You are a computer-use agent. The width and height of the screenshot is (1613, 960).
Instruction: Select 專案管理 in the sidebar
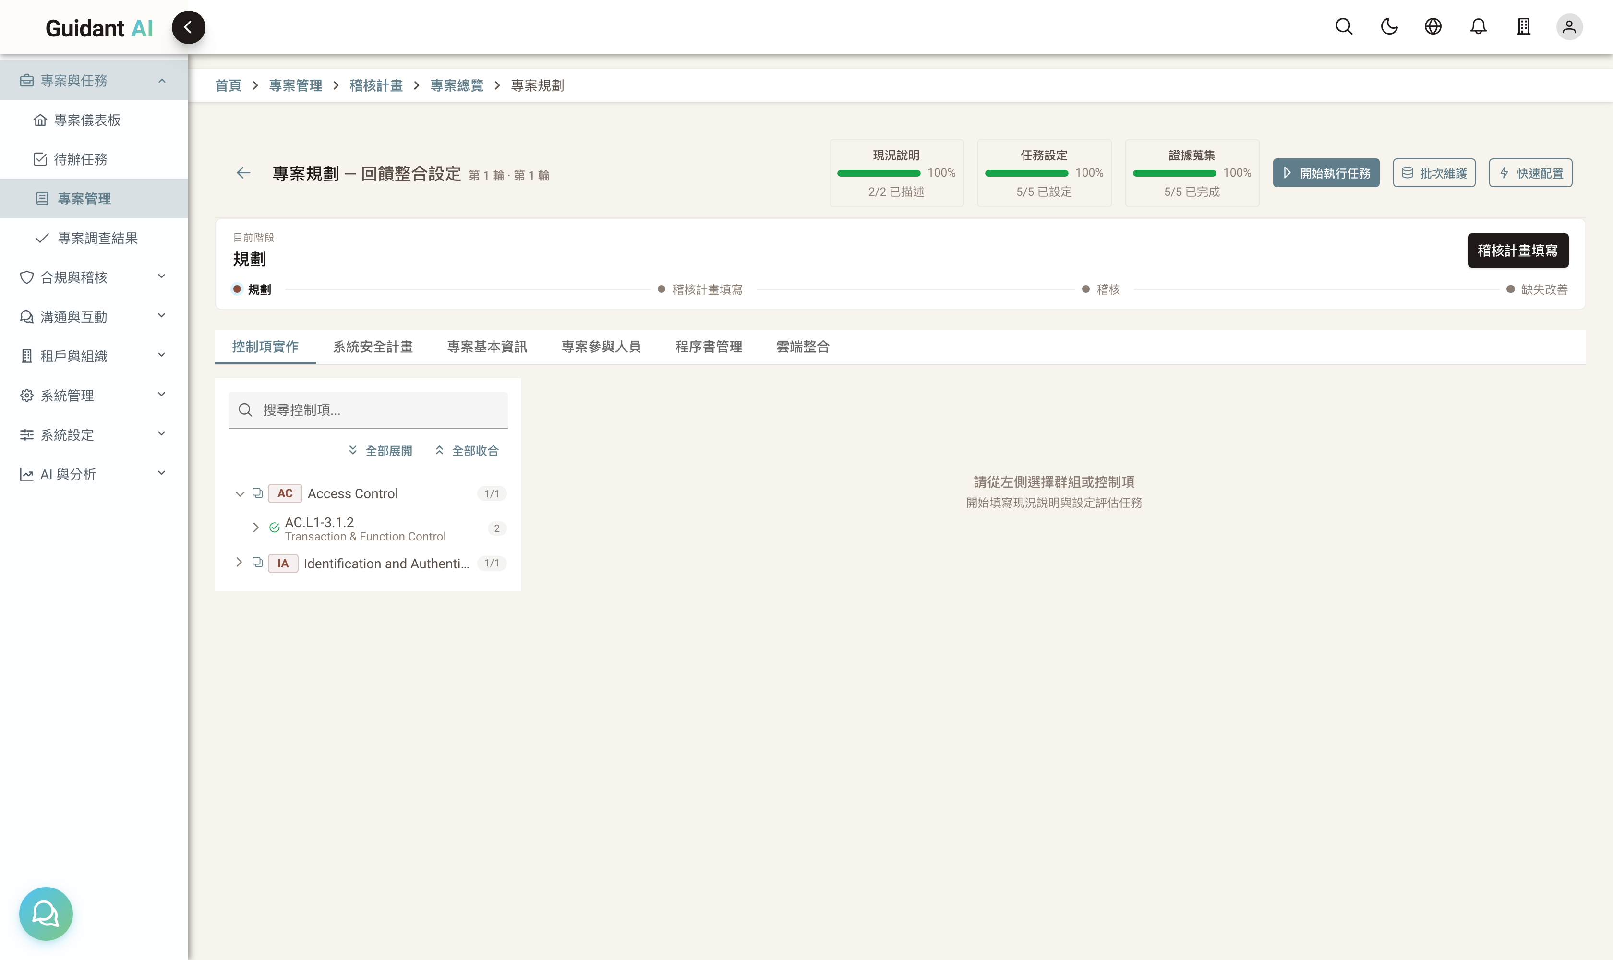coord(94,199)
